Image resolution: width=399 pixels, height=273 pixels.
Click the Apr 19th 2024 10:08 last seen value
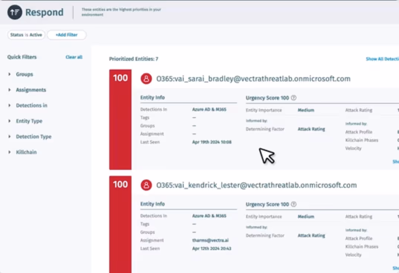tap(212, 142)
